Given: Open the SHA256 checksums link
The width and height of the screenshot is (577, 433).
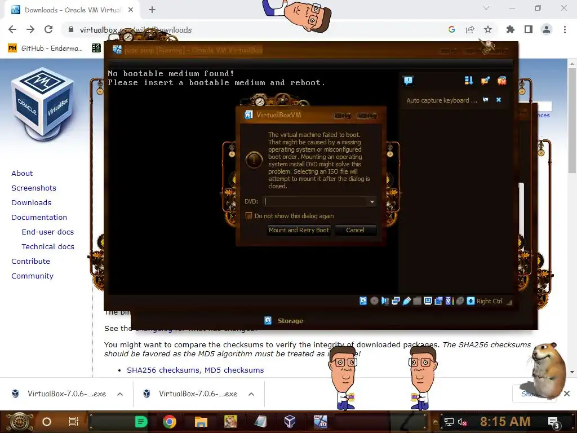Looking at the screenshot, I should click(x=163, y=370).
